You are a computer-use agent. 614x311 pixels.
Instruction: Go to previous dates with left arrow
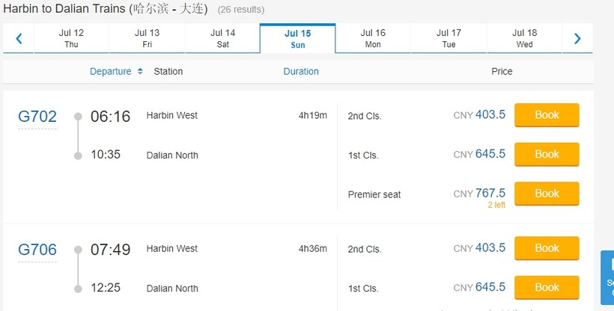(19, 39)
